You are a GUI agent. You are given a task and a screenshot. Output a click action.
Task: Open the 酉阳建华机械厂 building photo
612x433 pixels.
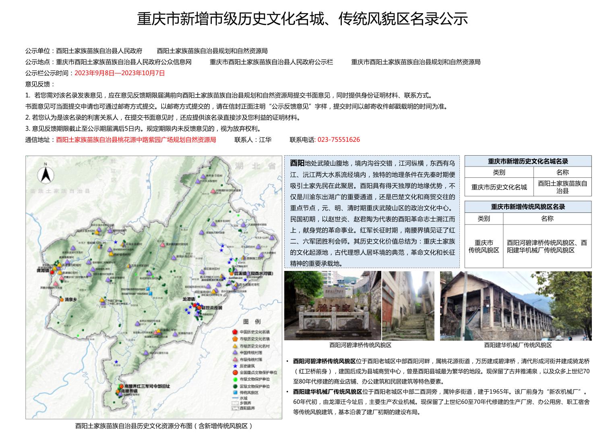point(515,305)
